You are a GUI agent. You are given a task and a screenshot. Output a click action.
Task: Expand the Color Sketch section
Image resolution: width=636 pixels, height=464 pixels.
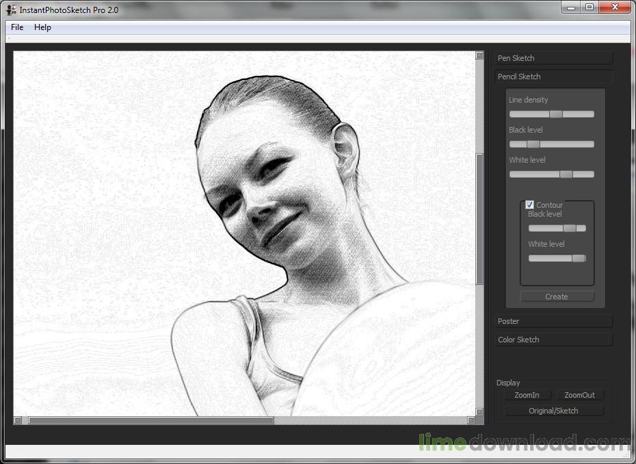click(553, 340)
